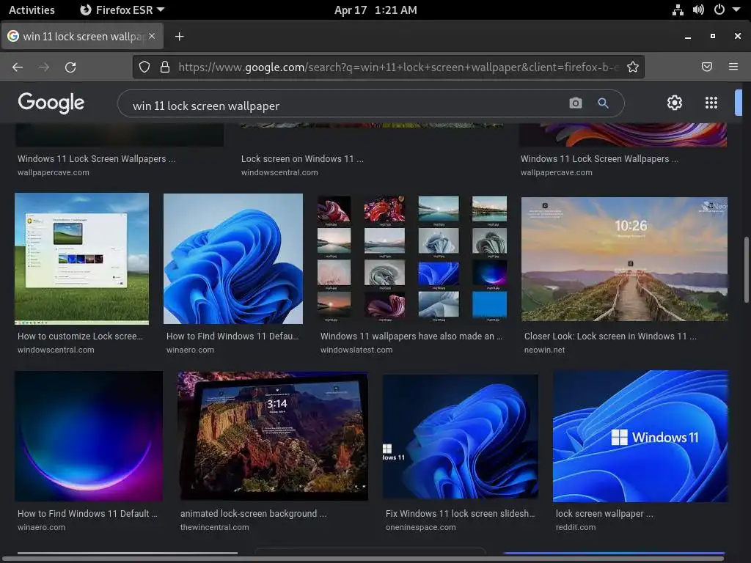Viewport: 751px width, 563px height.
Task: Go back to the previous page
Action: [18, 67]
